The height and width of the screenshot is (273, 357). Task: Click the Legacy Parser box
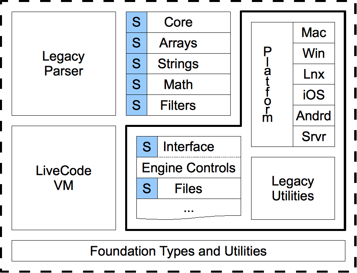pyautogui.click(x=64, y=64)
